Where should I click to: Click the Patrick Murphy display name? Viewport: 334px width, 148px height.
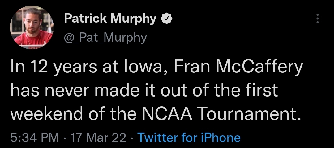pos(110,19)
